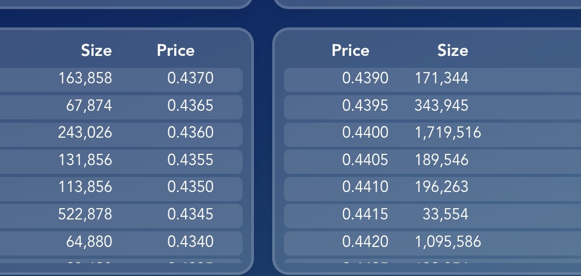The image size is (581, 276).
Task: Click the ask size 343,945
Action: point(441,105)
